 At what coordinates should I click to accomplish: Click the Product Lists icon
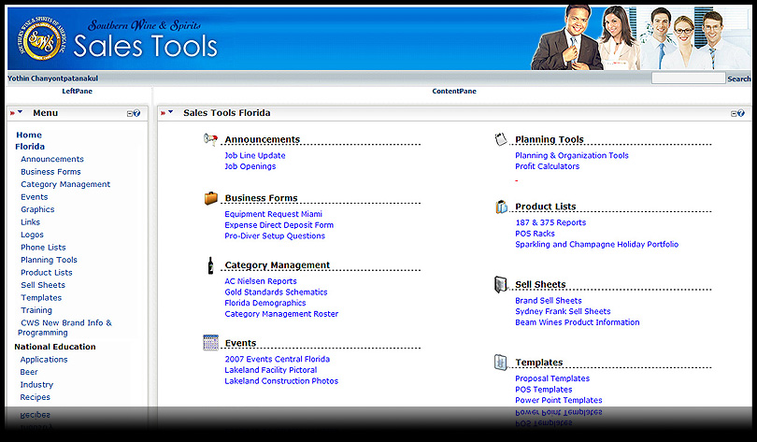point(502,207)
